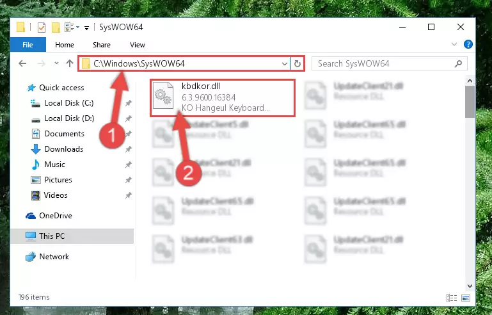Click the Downloads blue arrow icon

click(x=36, y=149)
